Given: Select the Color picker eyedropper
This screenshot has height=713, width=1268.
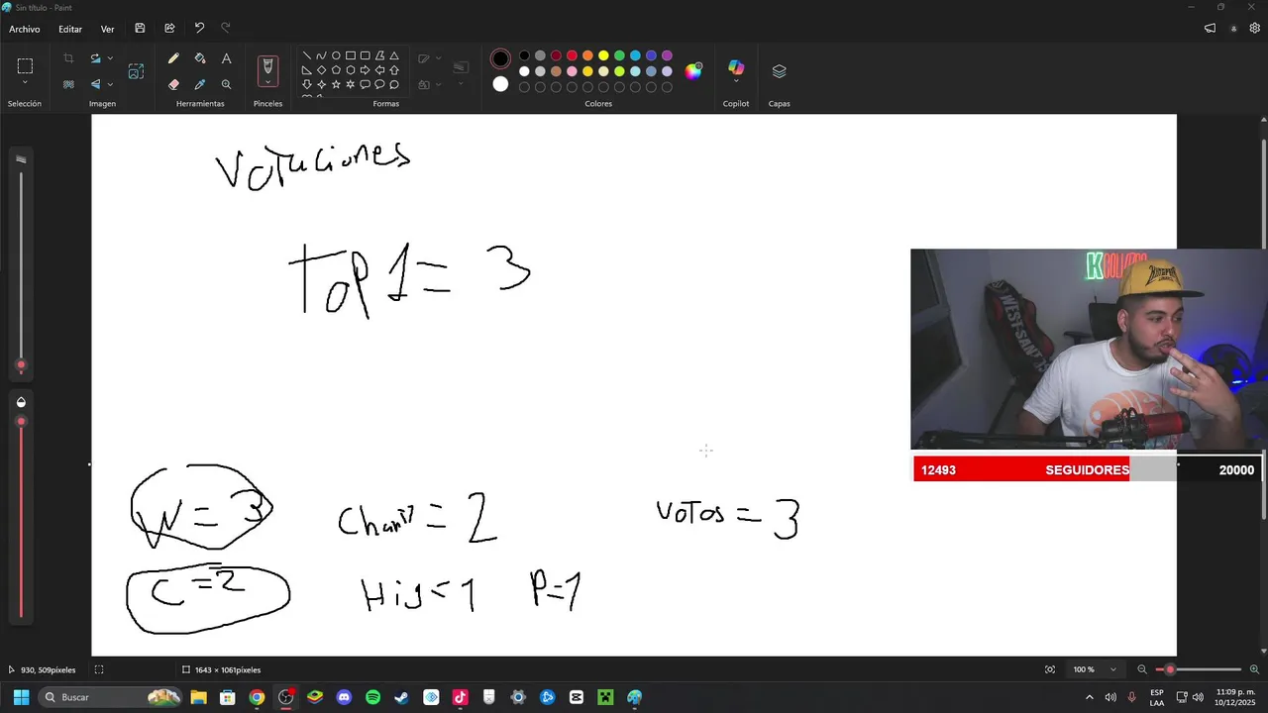Looking at the screenshot, I should coord(200,84).
